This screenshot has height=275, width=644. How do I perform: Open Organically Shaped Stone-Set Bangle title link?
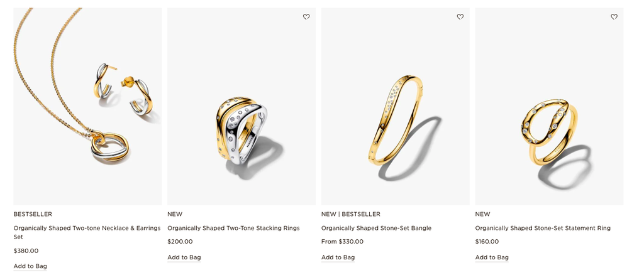pyautogui.click(x=376, y=229)
